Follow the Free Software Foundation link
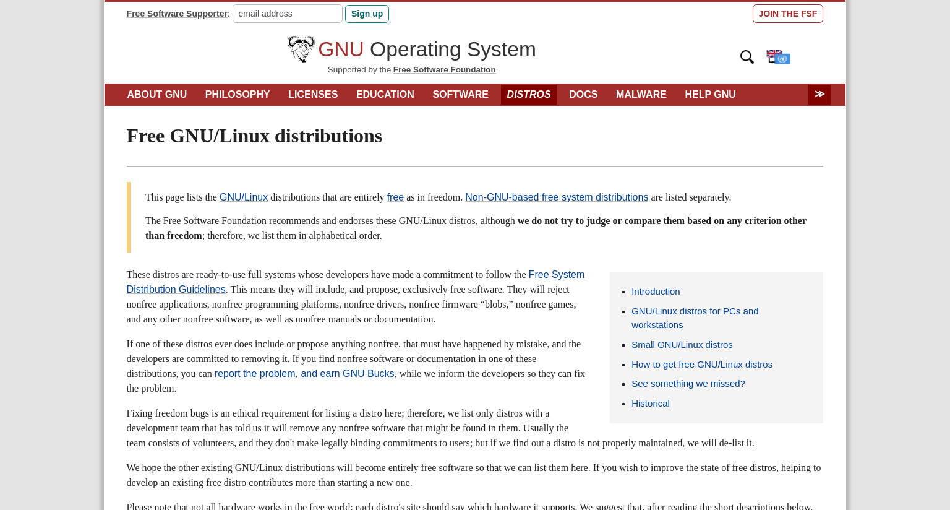 pos(444,70)
